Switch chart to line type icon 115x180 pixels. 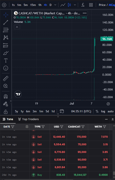[63, 5]
